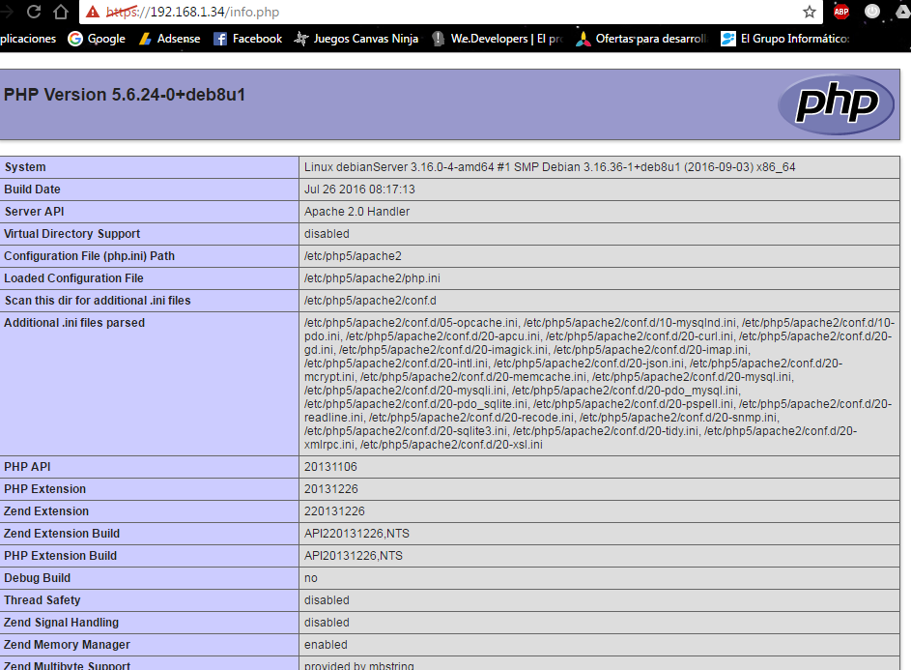Viewport: 911px width, 670px height.
Task: Open the Juegos Canvas Ninja bookmark
Action: (x=356, y=39)
